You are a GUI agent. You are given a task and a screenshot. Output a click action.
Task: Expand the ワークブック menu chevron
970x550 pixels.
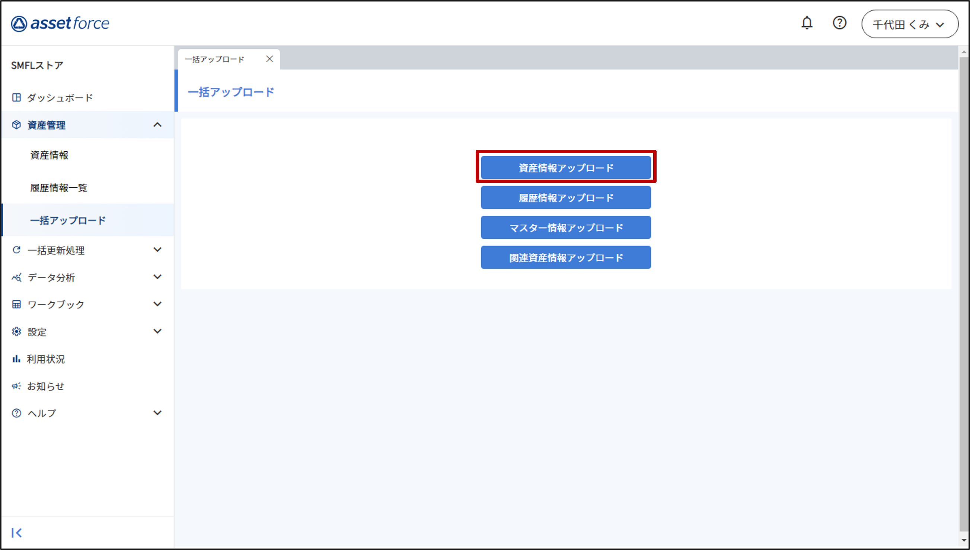(x=157, y=304)
